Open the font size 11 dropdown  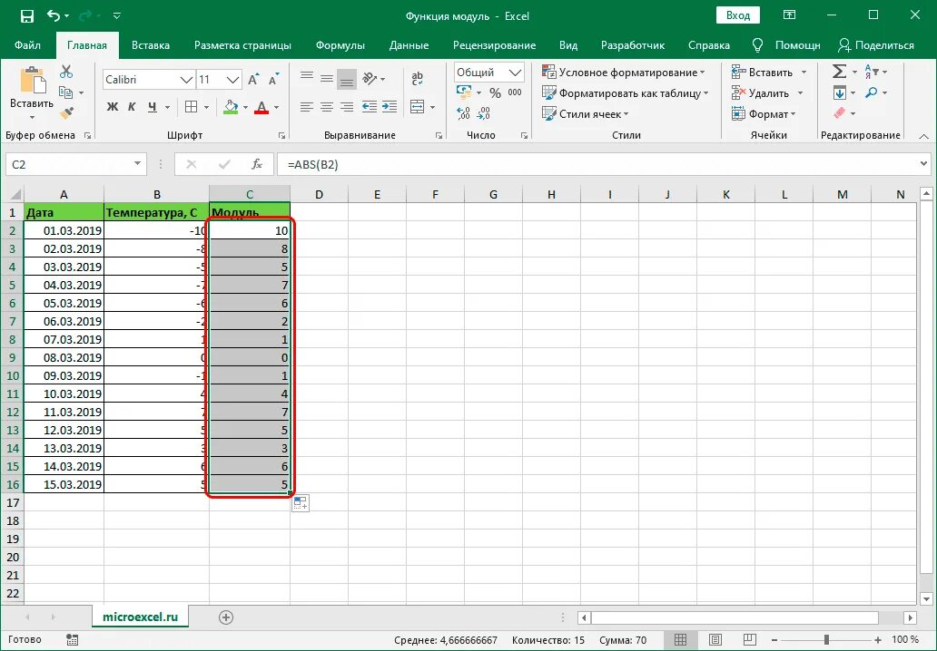(233, 80)
